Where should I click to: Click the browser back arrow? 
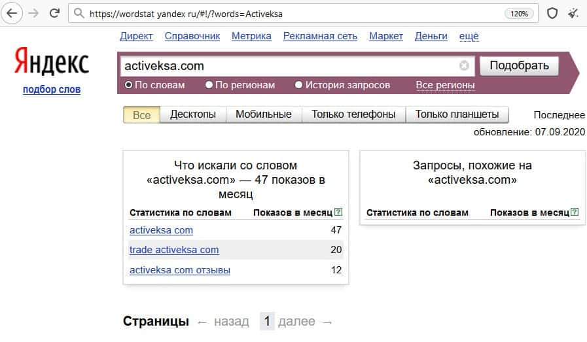(x=12, y=13)
